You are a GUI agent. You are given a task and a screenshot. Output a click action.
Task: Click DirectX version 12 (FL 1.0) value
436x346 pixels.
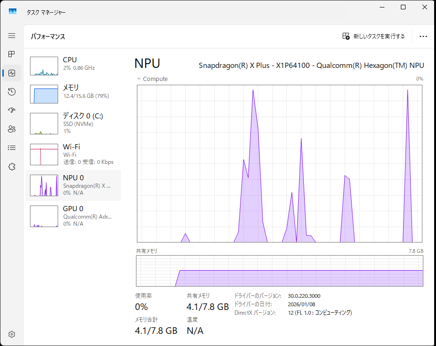[x=320, y=313]
